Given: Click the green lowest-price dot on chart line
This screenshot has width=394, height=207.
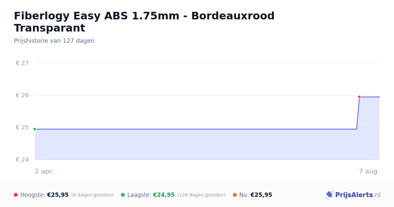Looking at the screenshot, I should [35, 129].
